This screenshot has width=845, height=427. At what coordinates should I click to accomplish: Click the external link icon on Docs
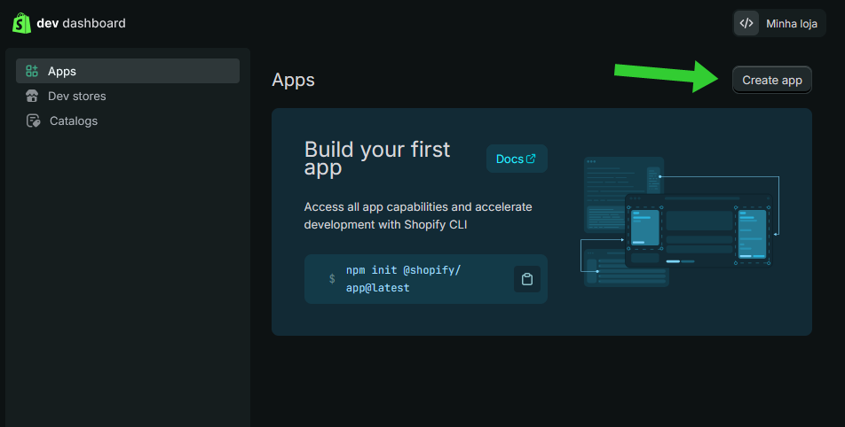pyautogui.click(x=531, y=159)
